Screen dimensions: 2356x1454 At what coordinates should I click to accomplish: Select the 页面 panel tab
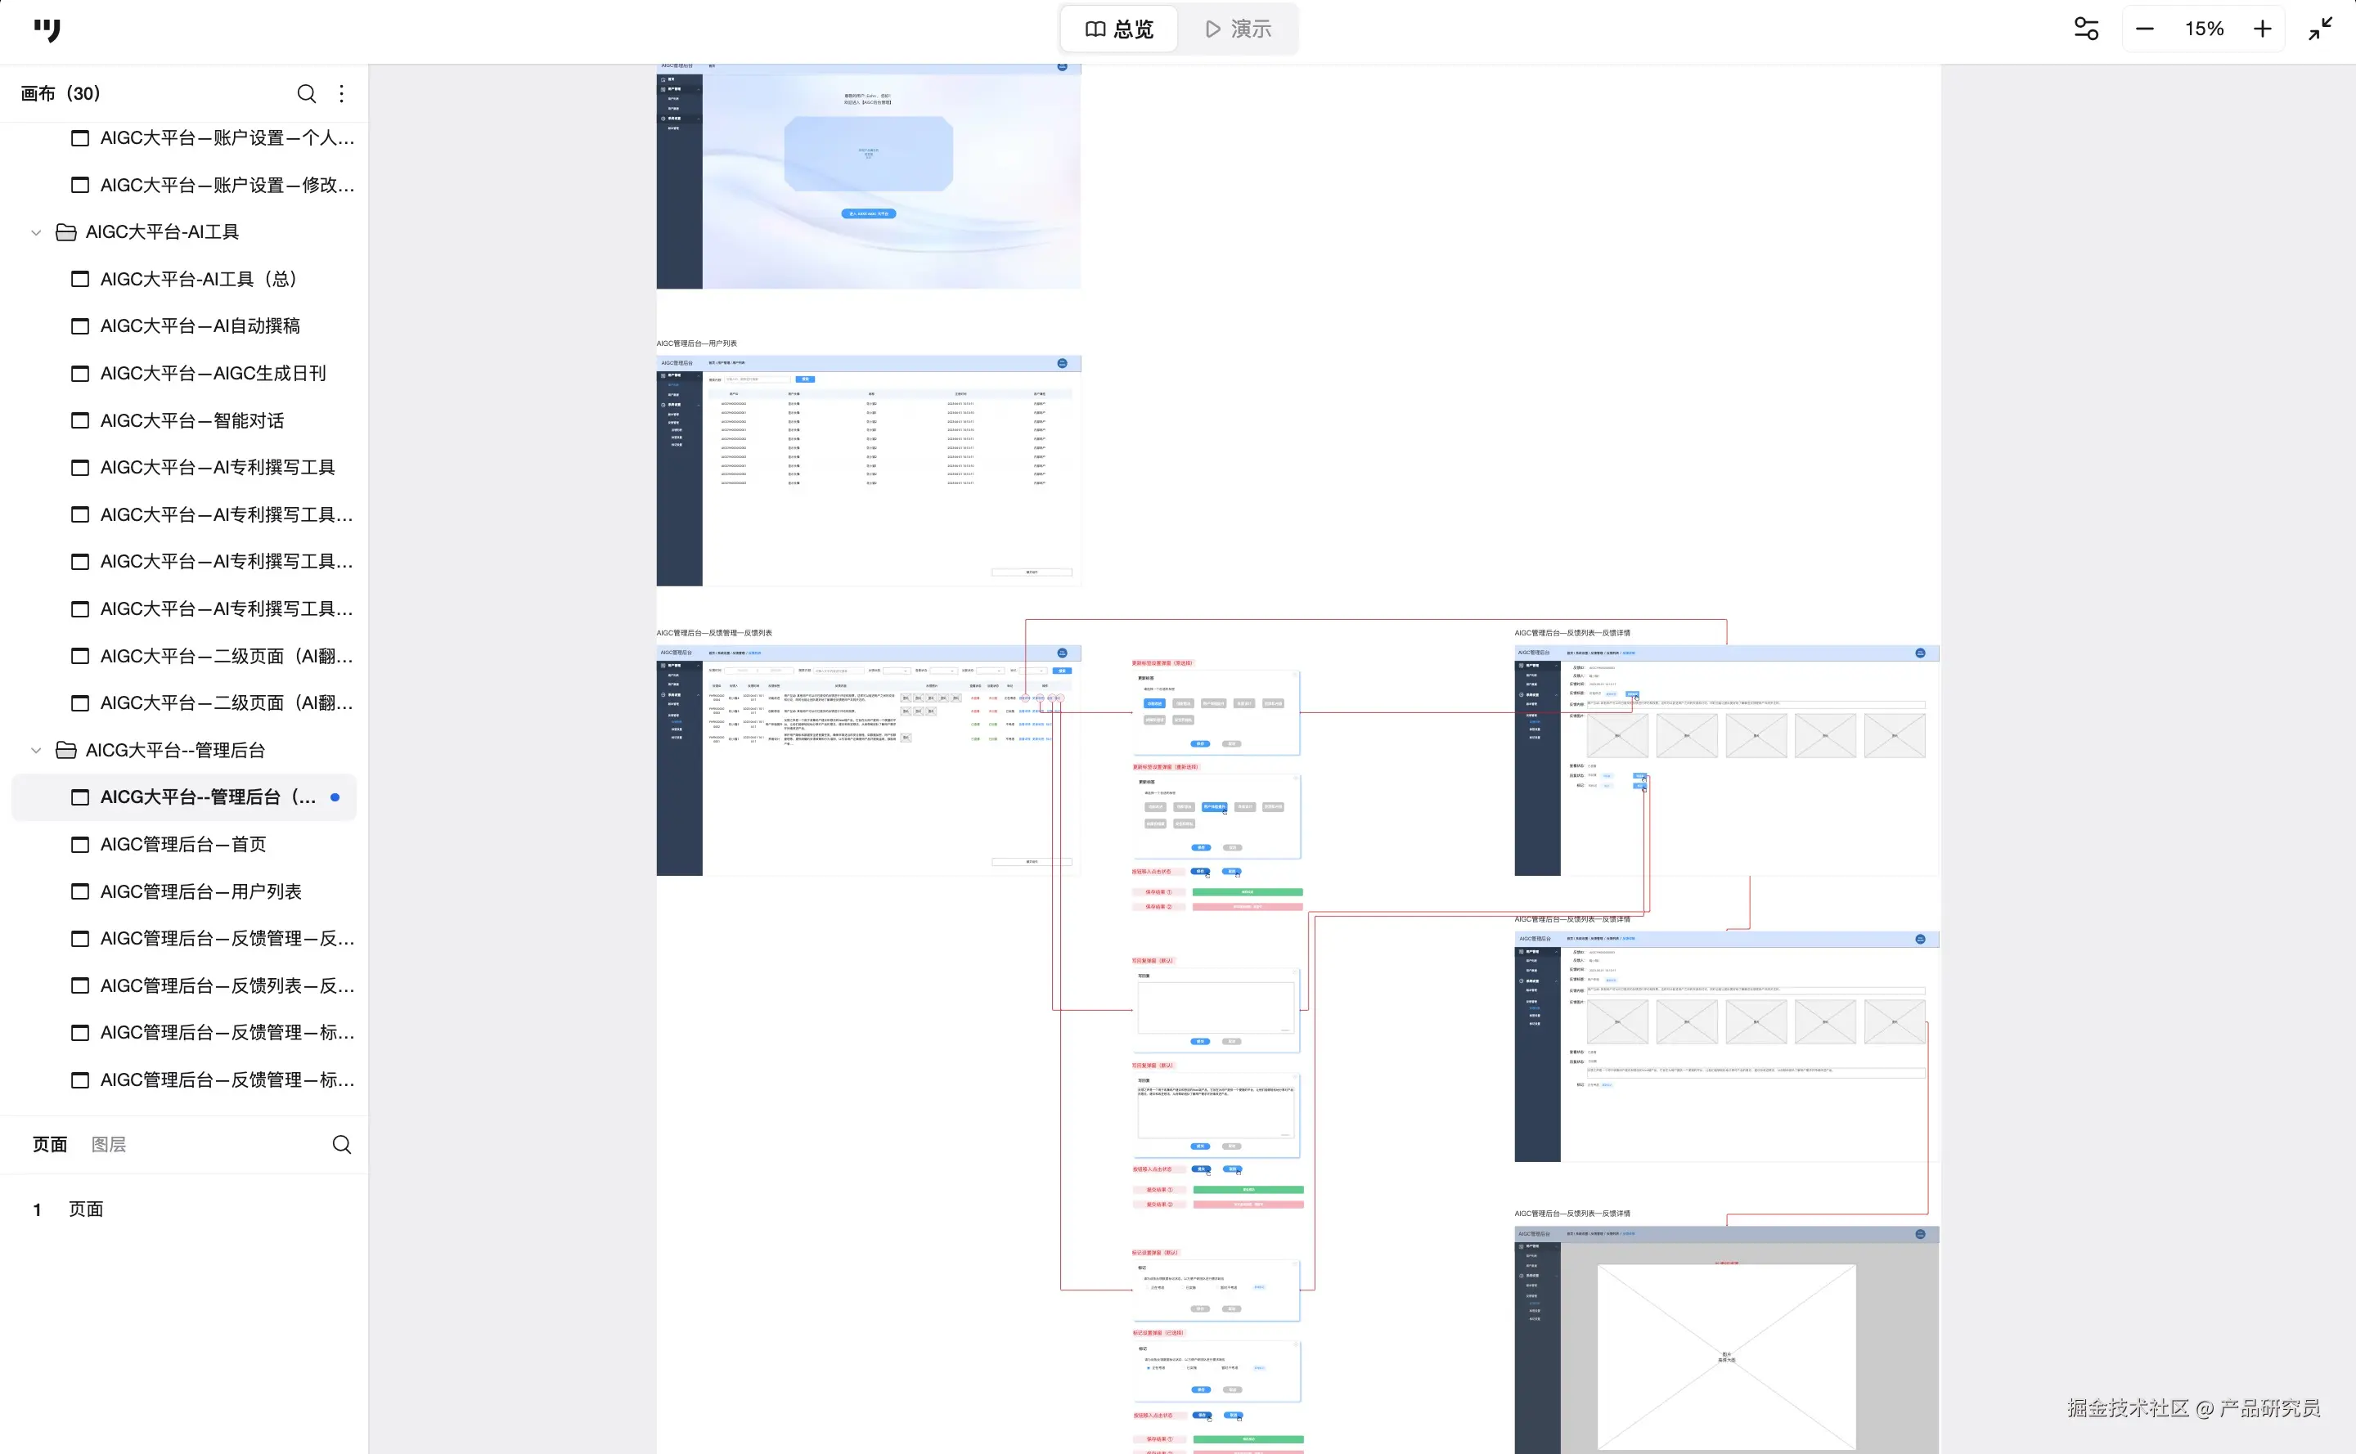point(50,1144)
